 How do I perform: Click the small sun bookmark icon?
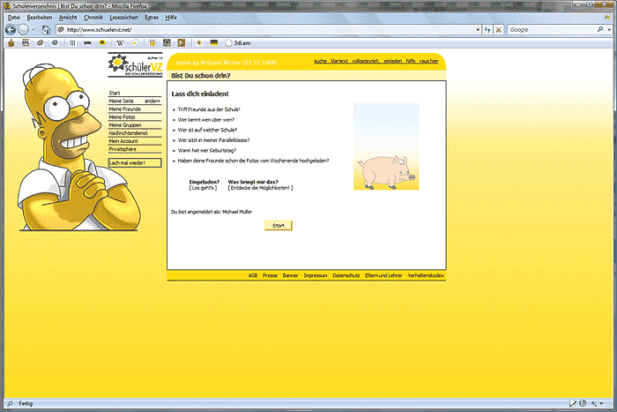coord(199,43)
